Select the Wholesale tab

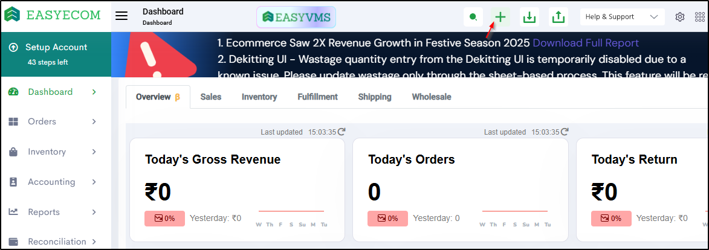pos(431,97)
